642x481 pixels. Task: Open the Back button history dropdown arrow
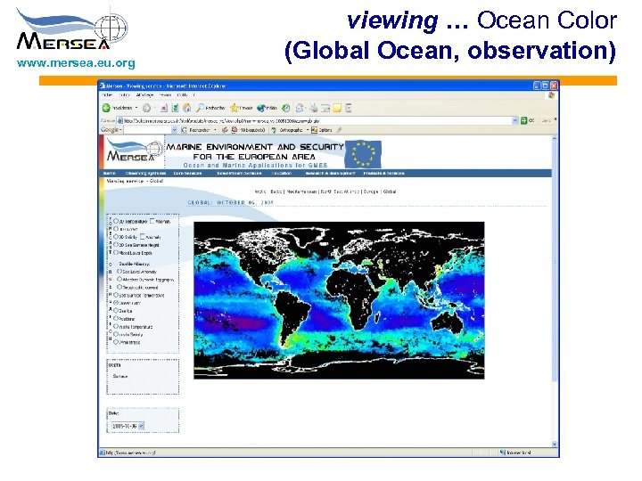click(136, 108)
